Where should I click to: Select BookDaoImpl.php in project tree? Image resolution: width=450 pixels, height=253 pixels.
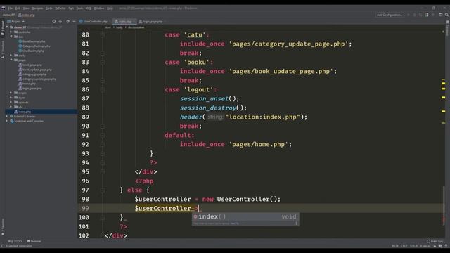click(x=32, y=41)
